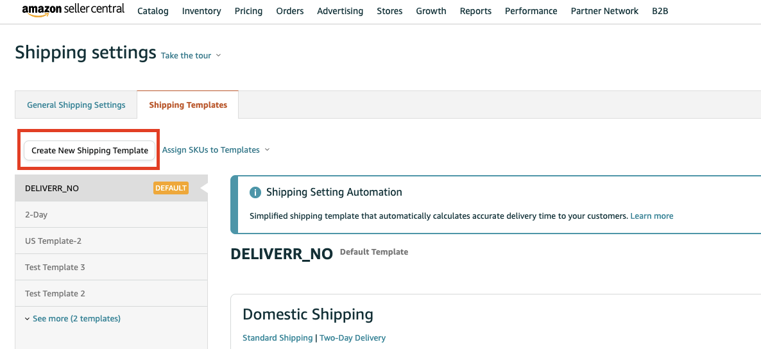Image resolution: width=761 pixels, height=349 pixels.
Task: Expand See more (2 templates)
Action: click(73, 319)
